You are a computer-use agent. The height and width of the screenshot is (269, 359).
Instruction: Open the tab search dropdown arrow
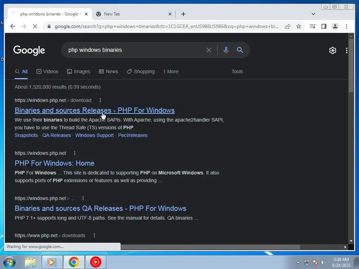[313, 14]
